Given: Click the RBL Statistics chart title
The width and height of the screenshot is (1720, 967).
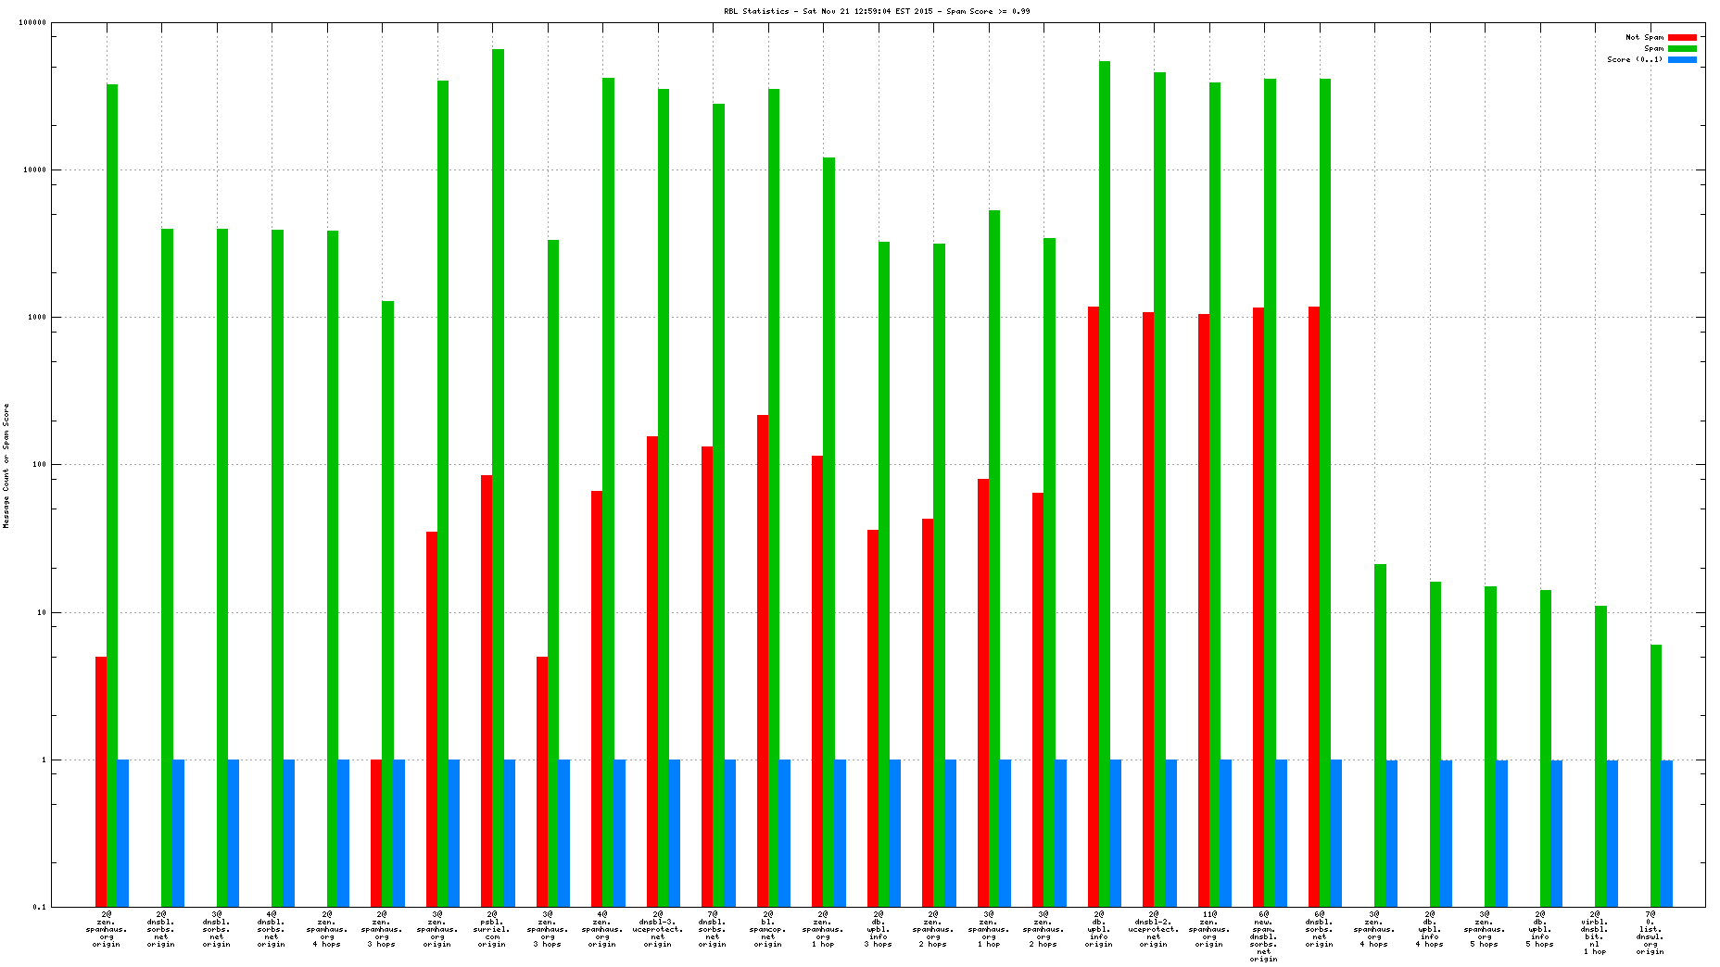Looking at the screenshot, I should [x=876, y=11].
